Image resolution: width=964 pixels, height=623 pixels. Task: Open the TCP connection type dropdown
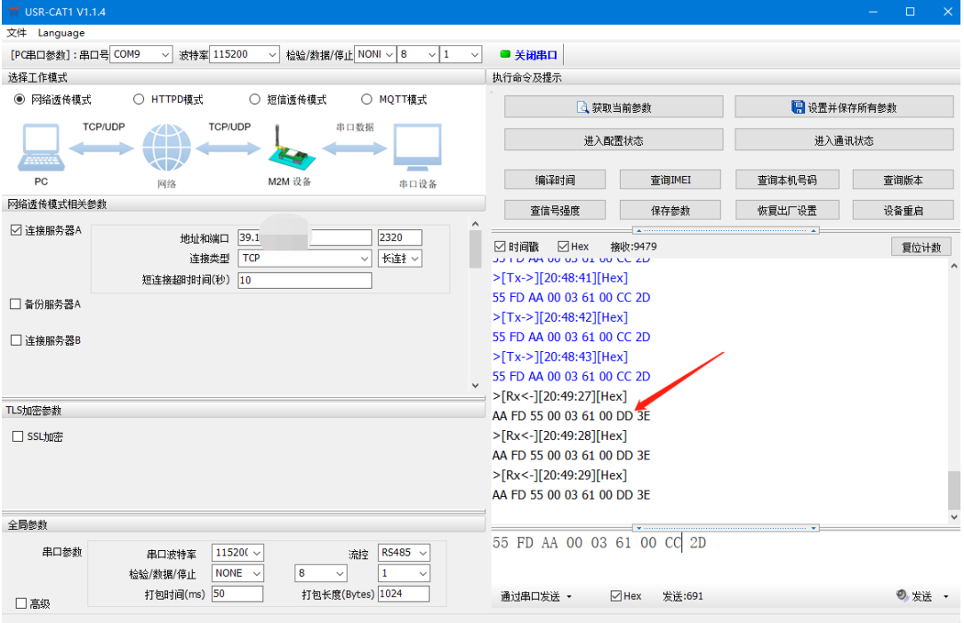click(x=305, y=259)
